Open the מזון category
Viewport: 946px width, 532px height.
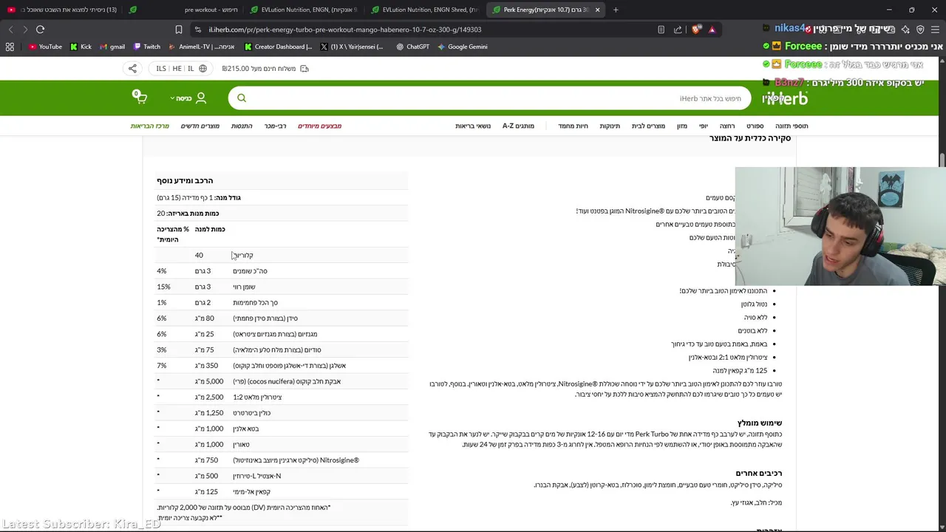pyautogui.click(x=682, y=126)
